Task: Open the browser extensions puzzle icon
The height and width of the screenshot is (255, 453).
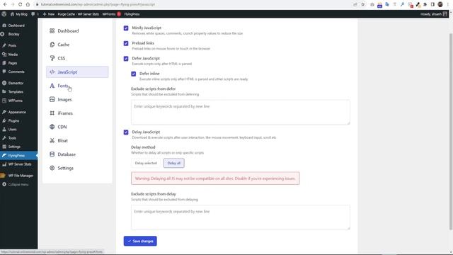Action: (x=425, y=4)
